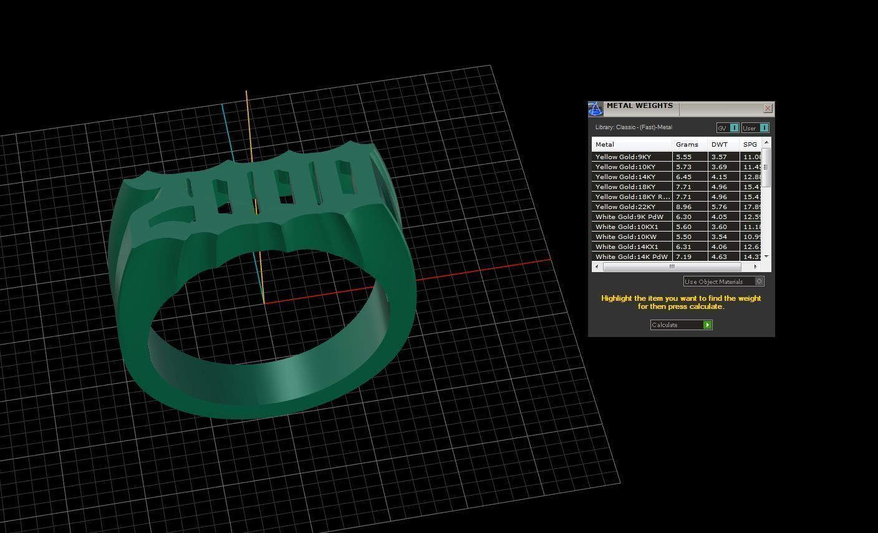
Task: Select the White Gold:9K PdW row
Action: [677, 217]
